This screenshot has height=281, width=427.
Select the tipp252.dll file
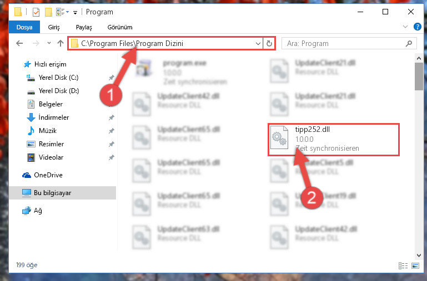[x=333, y=140]
